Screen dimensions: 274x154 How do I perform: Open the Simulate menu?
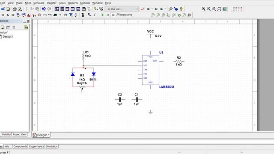[39, 3]
